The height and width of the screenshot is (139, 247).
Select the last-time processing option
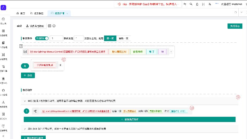pyautogui.click(x=124, y=38)
